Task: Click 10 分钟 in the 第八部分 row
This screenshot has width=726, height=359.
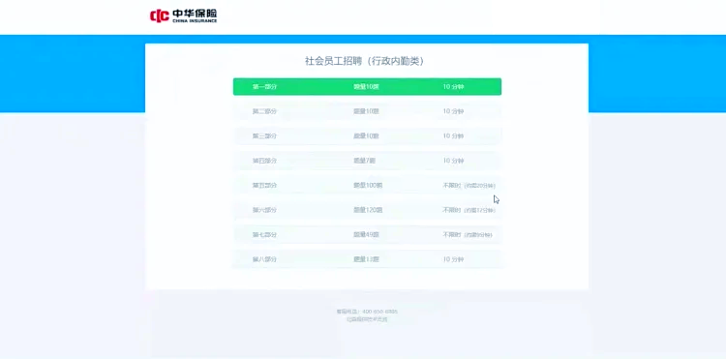Action: click(x=453, y=259)
